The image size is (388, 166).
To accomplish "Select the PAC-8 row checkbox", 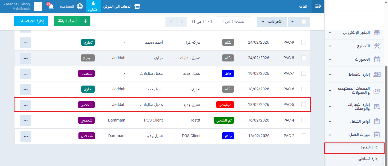I will 304,58.
